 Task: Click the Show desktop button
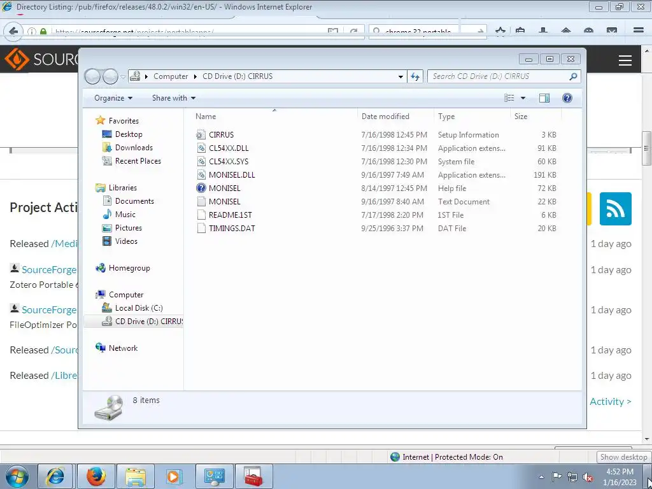647,476
